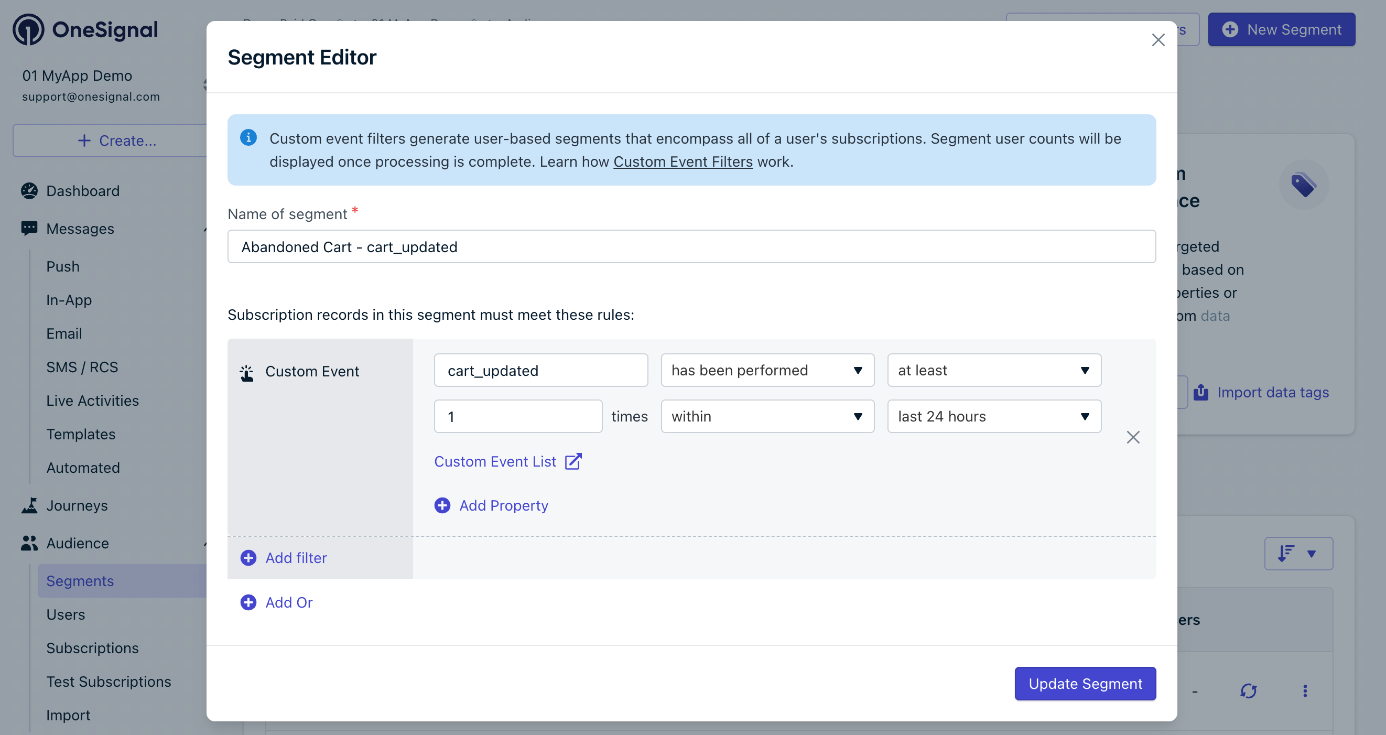Close the Segment Editor dialog
Screen dimensions: 1386x735
tap(1158, 40)
